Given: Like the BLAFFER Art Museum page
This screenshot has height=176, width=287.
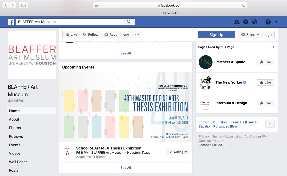Looking at the screenshot, I should [x=71, y=35].
